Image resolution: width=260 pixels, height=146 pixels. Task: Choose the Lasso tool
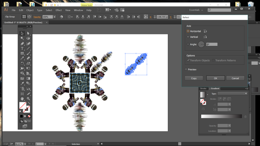tap(28, 39)
